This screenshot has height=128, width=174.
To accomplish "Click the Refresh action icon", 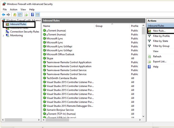I will (149, 57).
